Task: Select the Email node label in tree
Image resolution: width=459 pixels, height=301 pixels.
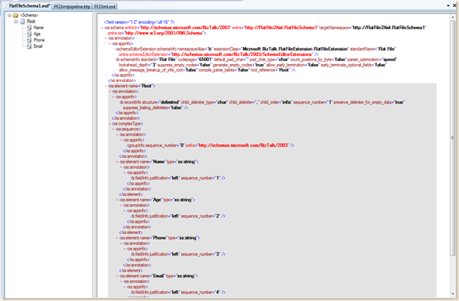Action: tap(38, 45)
